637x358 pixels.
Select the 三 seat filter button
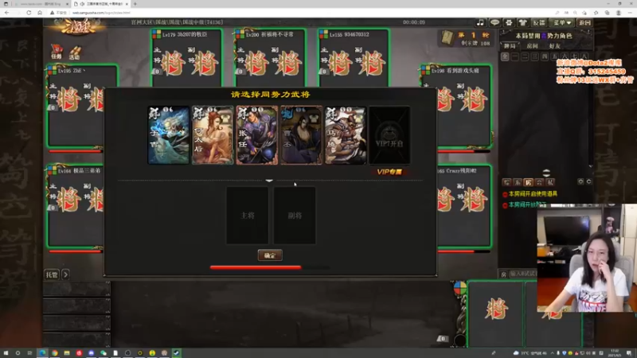pyautogui.click(x=534, y=56)
